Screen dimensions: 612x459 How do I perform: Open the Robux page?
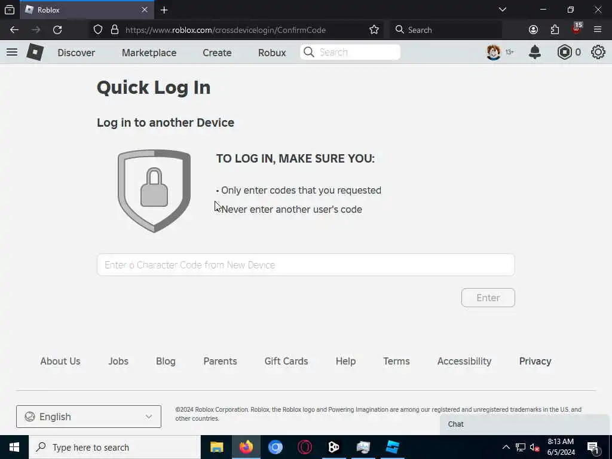(272, 53)
